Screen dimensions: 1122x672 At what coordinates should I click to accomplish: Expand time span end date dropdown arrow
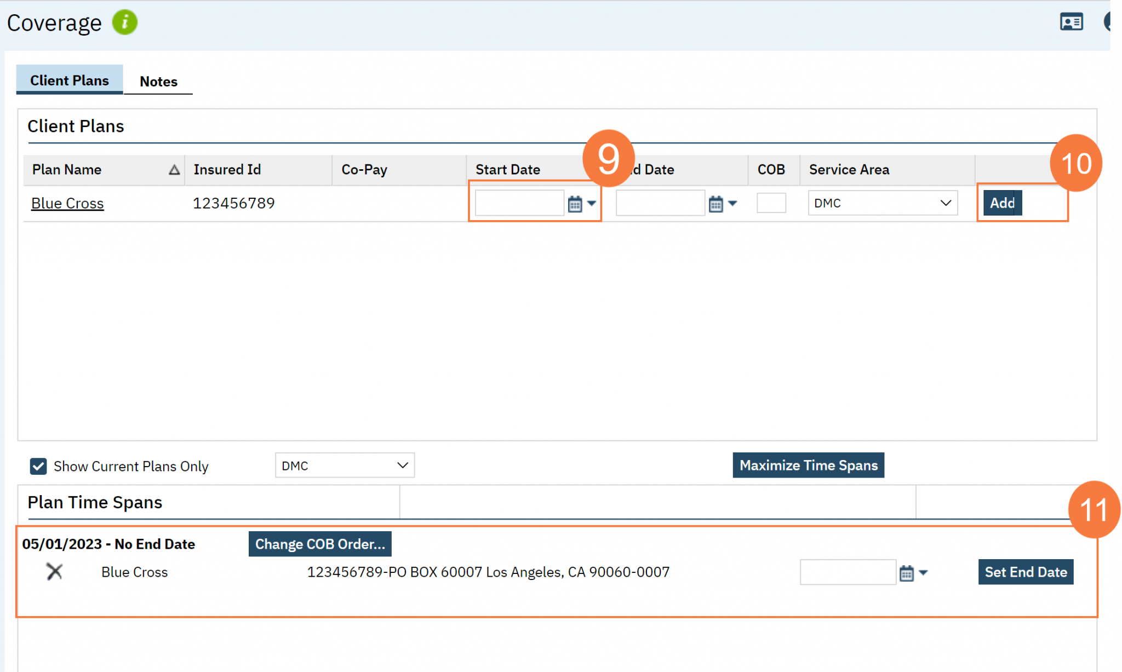click(x=924, y=573)
